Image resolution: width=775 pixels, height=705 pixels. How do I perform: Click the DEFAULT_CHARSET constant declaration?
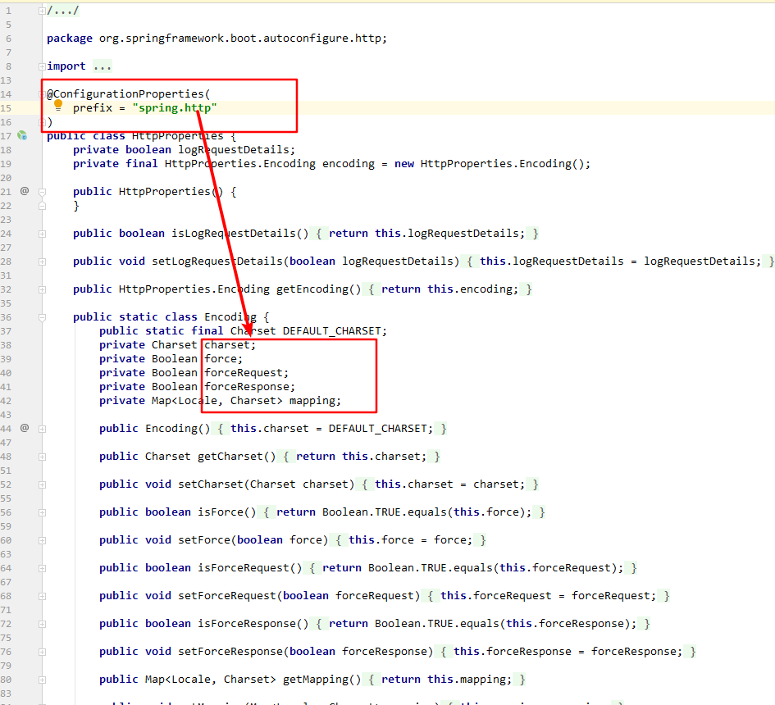(x=334, y=330)
